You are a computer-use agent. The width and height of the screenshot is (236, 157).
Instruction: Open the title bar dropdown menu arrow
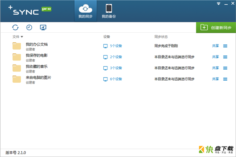click(219, 4)
